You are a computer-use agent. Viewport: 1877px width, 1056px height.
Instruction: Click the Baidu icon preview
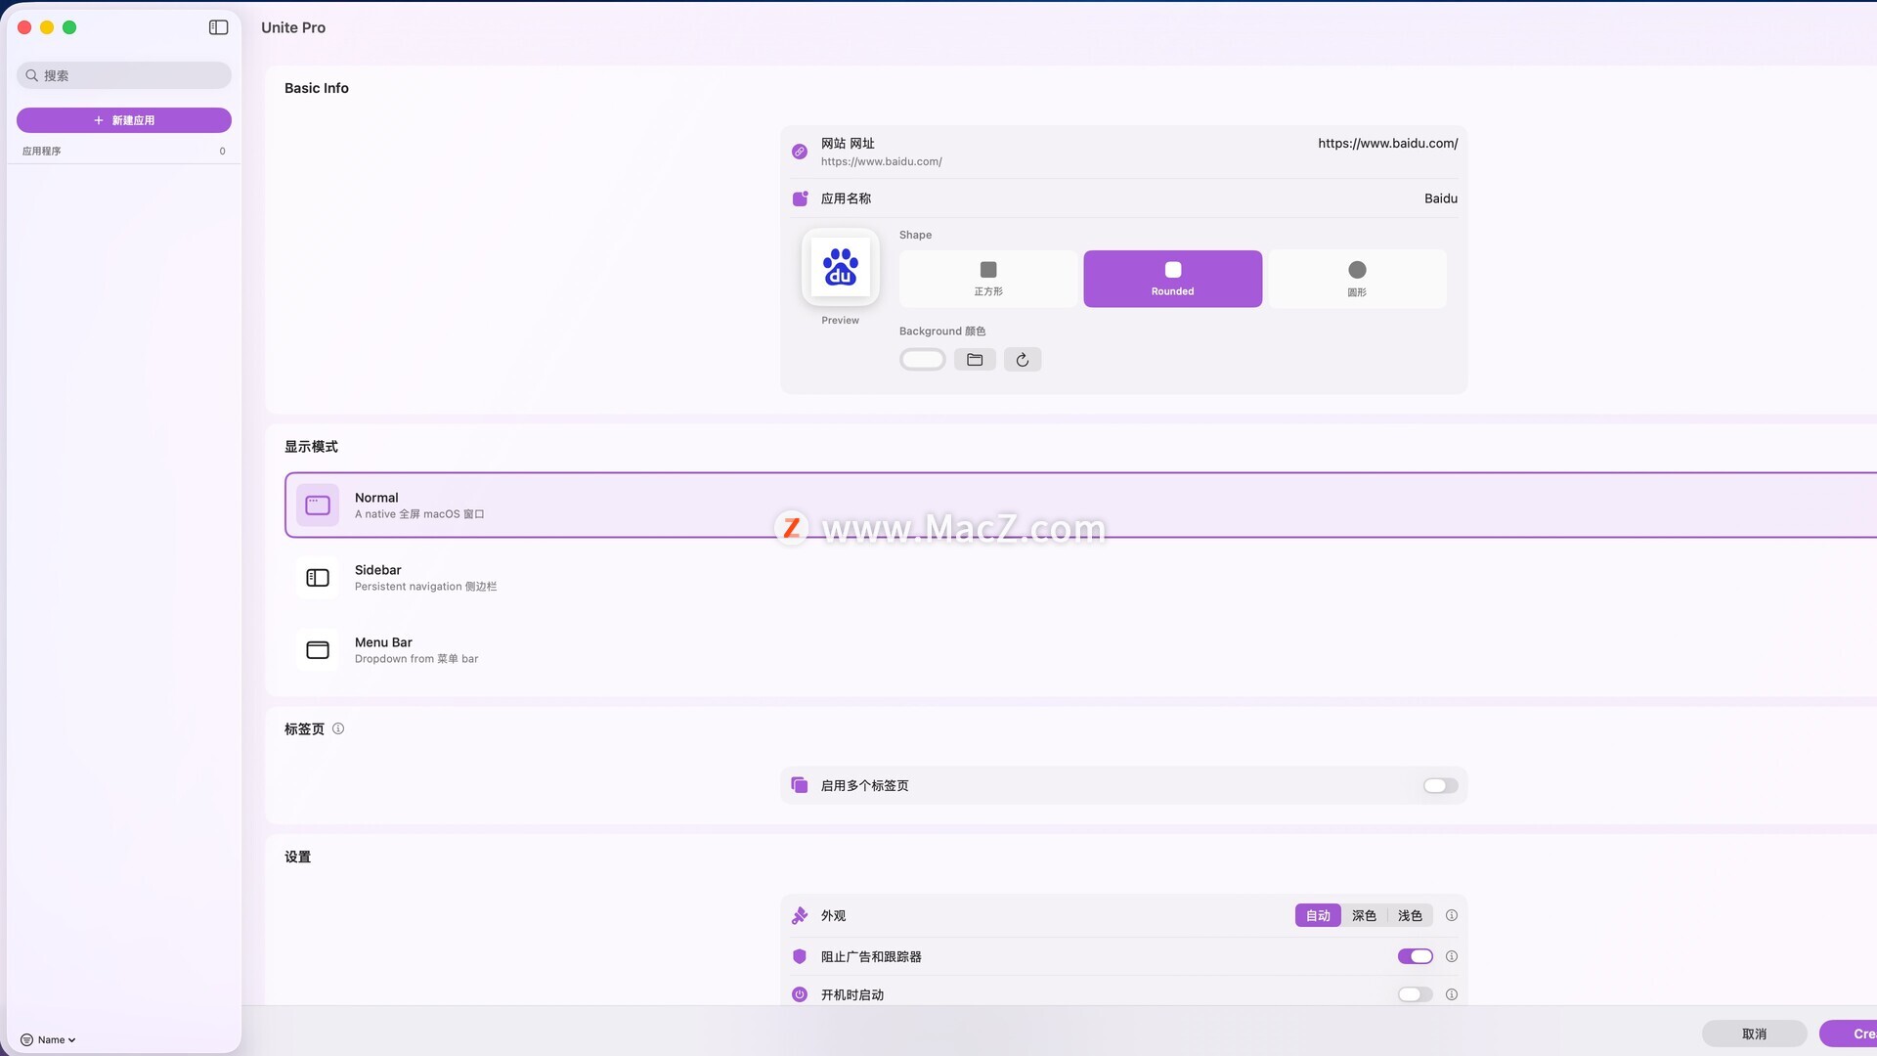click(x=840, y=267)
